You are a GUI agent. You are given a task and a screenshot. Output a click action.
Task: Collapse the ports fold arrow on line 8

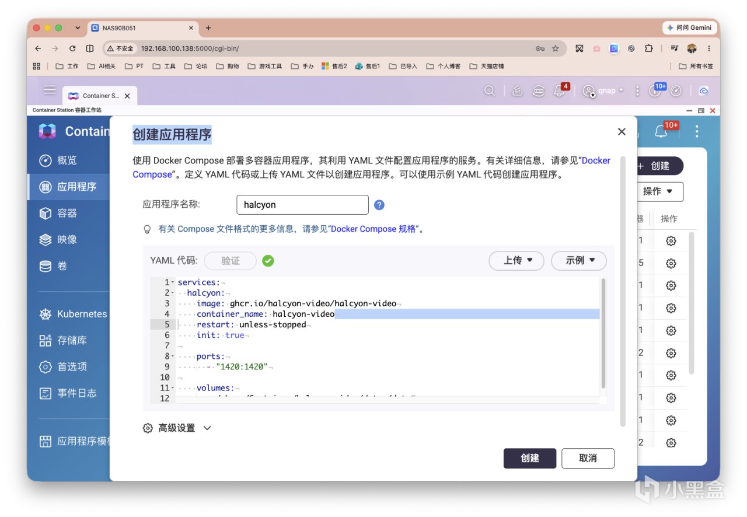point(173,357)
